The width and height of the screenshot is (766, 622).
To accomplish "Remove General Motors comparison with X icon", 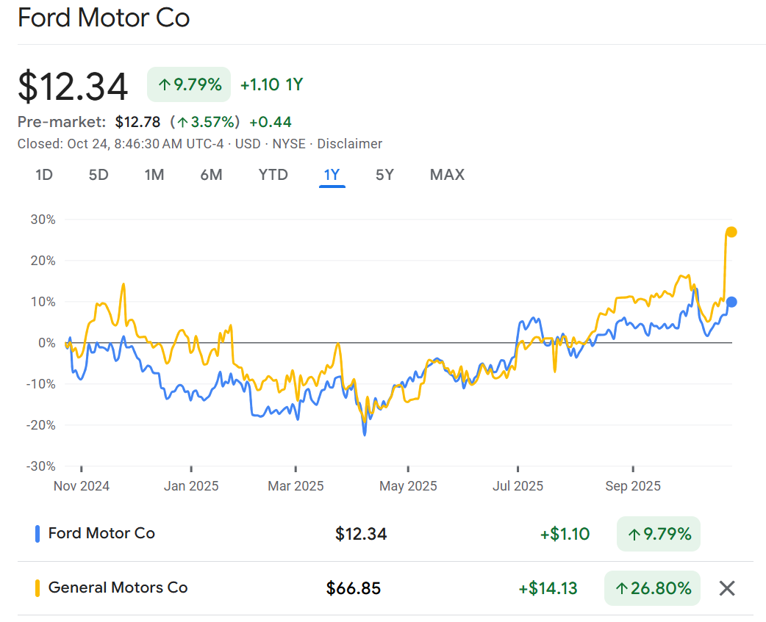I will [726, 588].
